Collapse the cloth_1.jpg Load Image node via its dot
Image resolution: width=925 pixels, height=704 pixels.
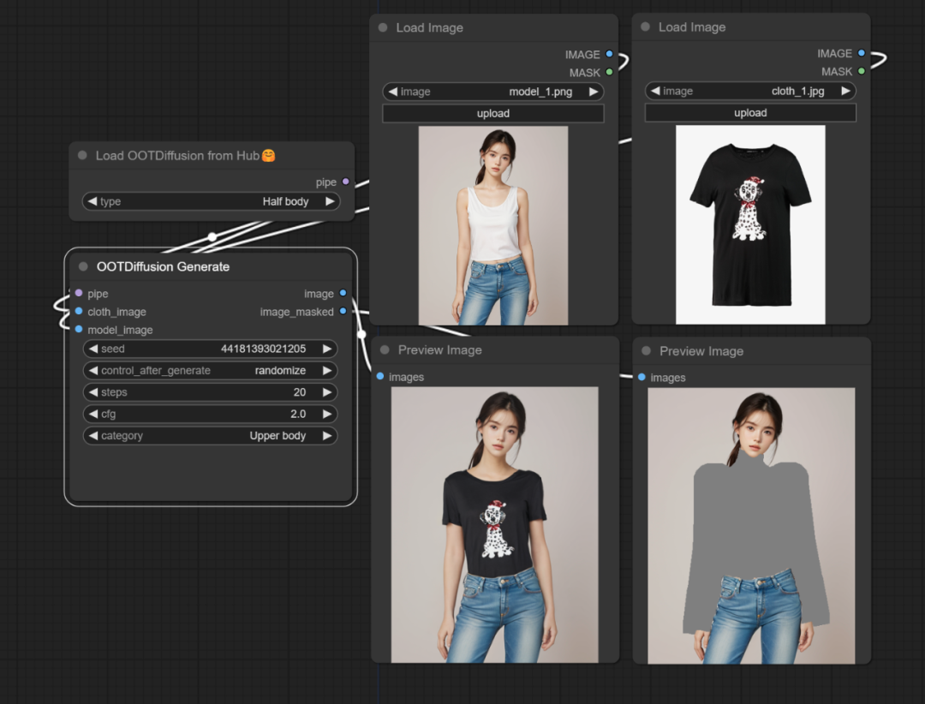tap(646, 27)
